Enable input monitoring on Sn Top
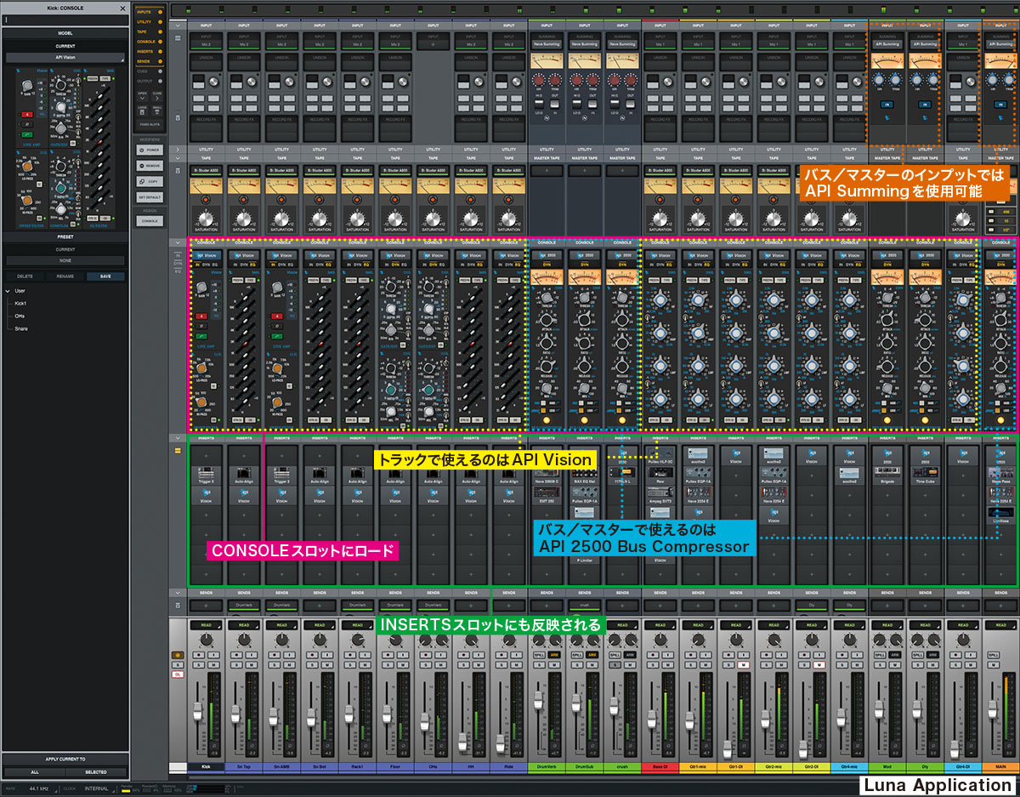 click(250, 654)
